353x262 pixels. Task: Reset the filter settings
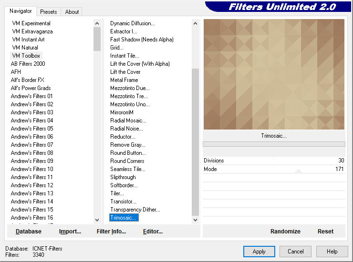325,232
